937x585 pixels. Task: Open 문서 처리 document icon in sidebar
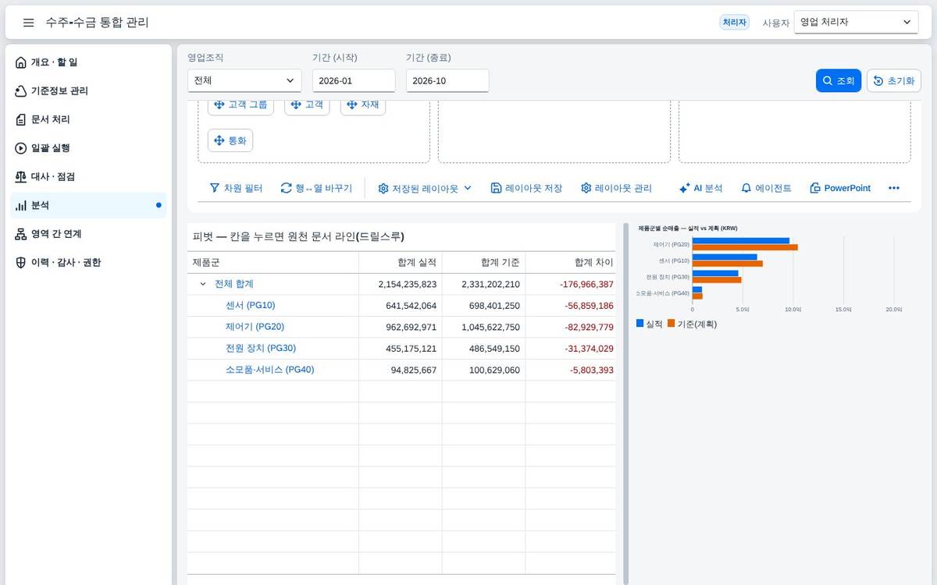click(21, 119)
